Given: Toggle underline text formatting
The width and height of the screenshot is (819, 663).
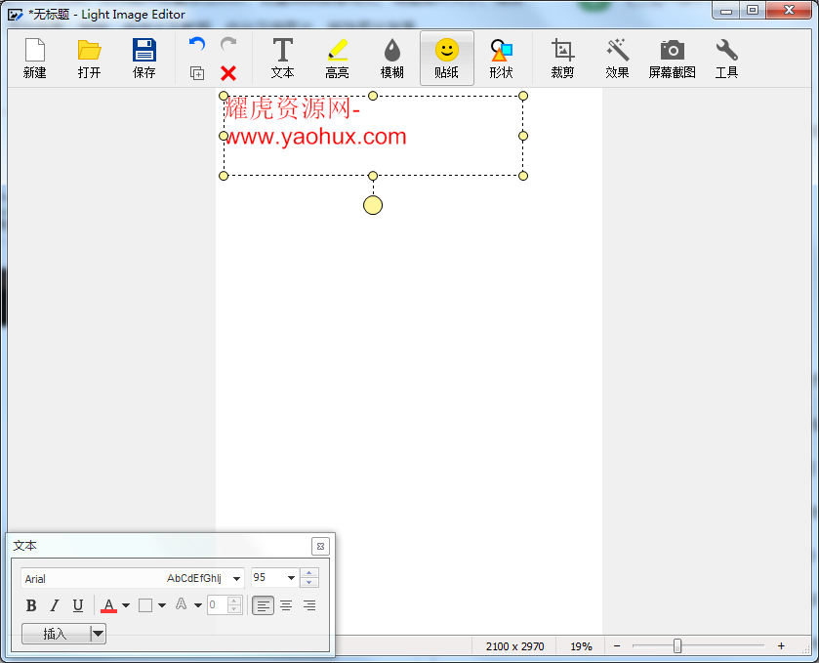Looking at the screenshot, I should (x=78, y=605).
